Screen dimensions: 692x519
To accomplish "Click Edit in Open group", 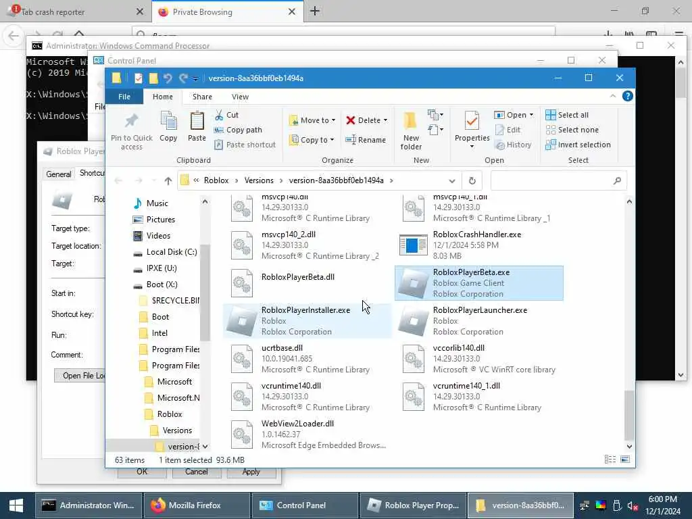I will pyautogui.click(x=508, y=130).
